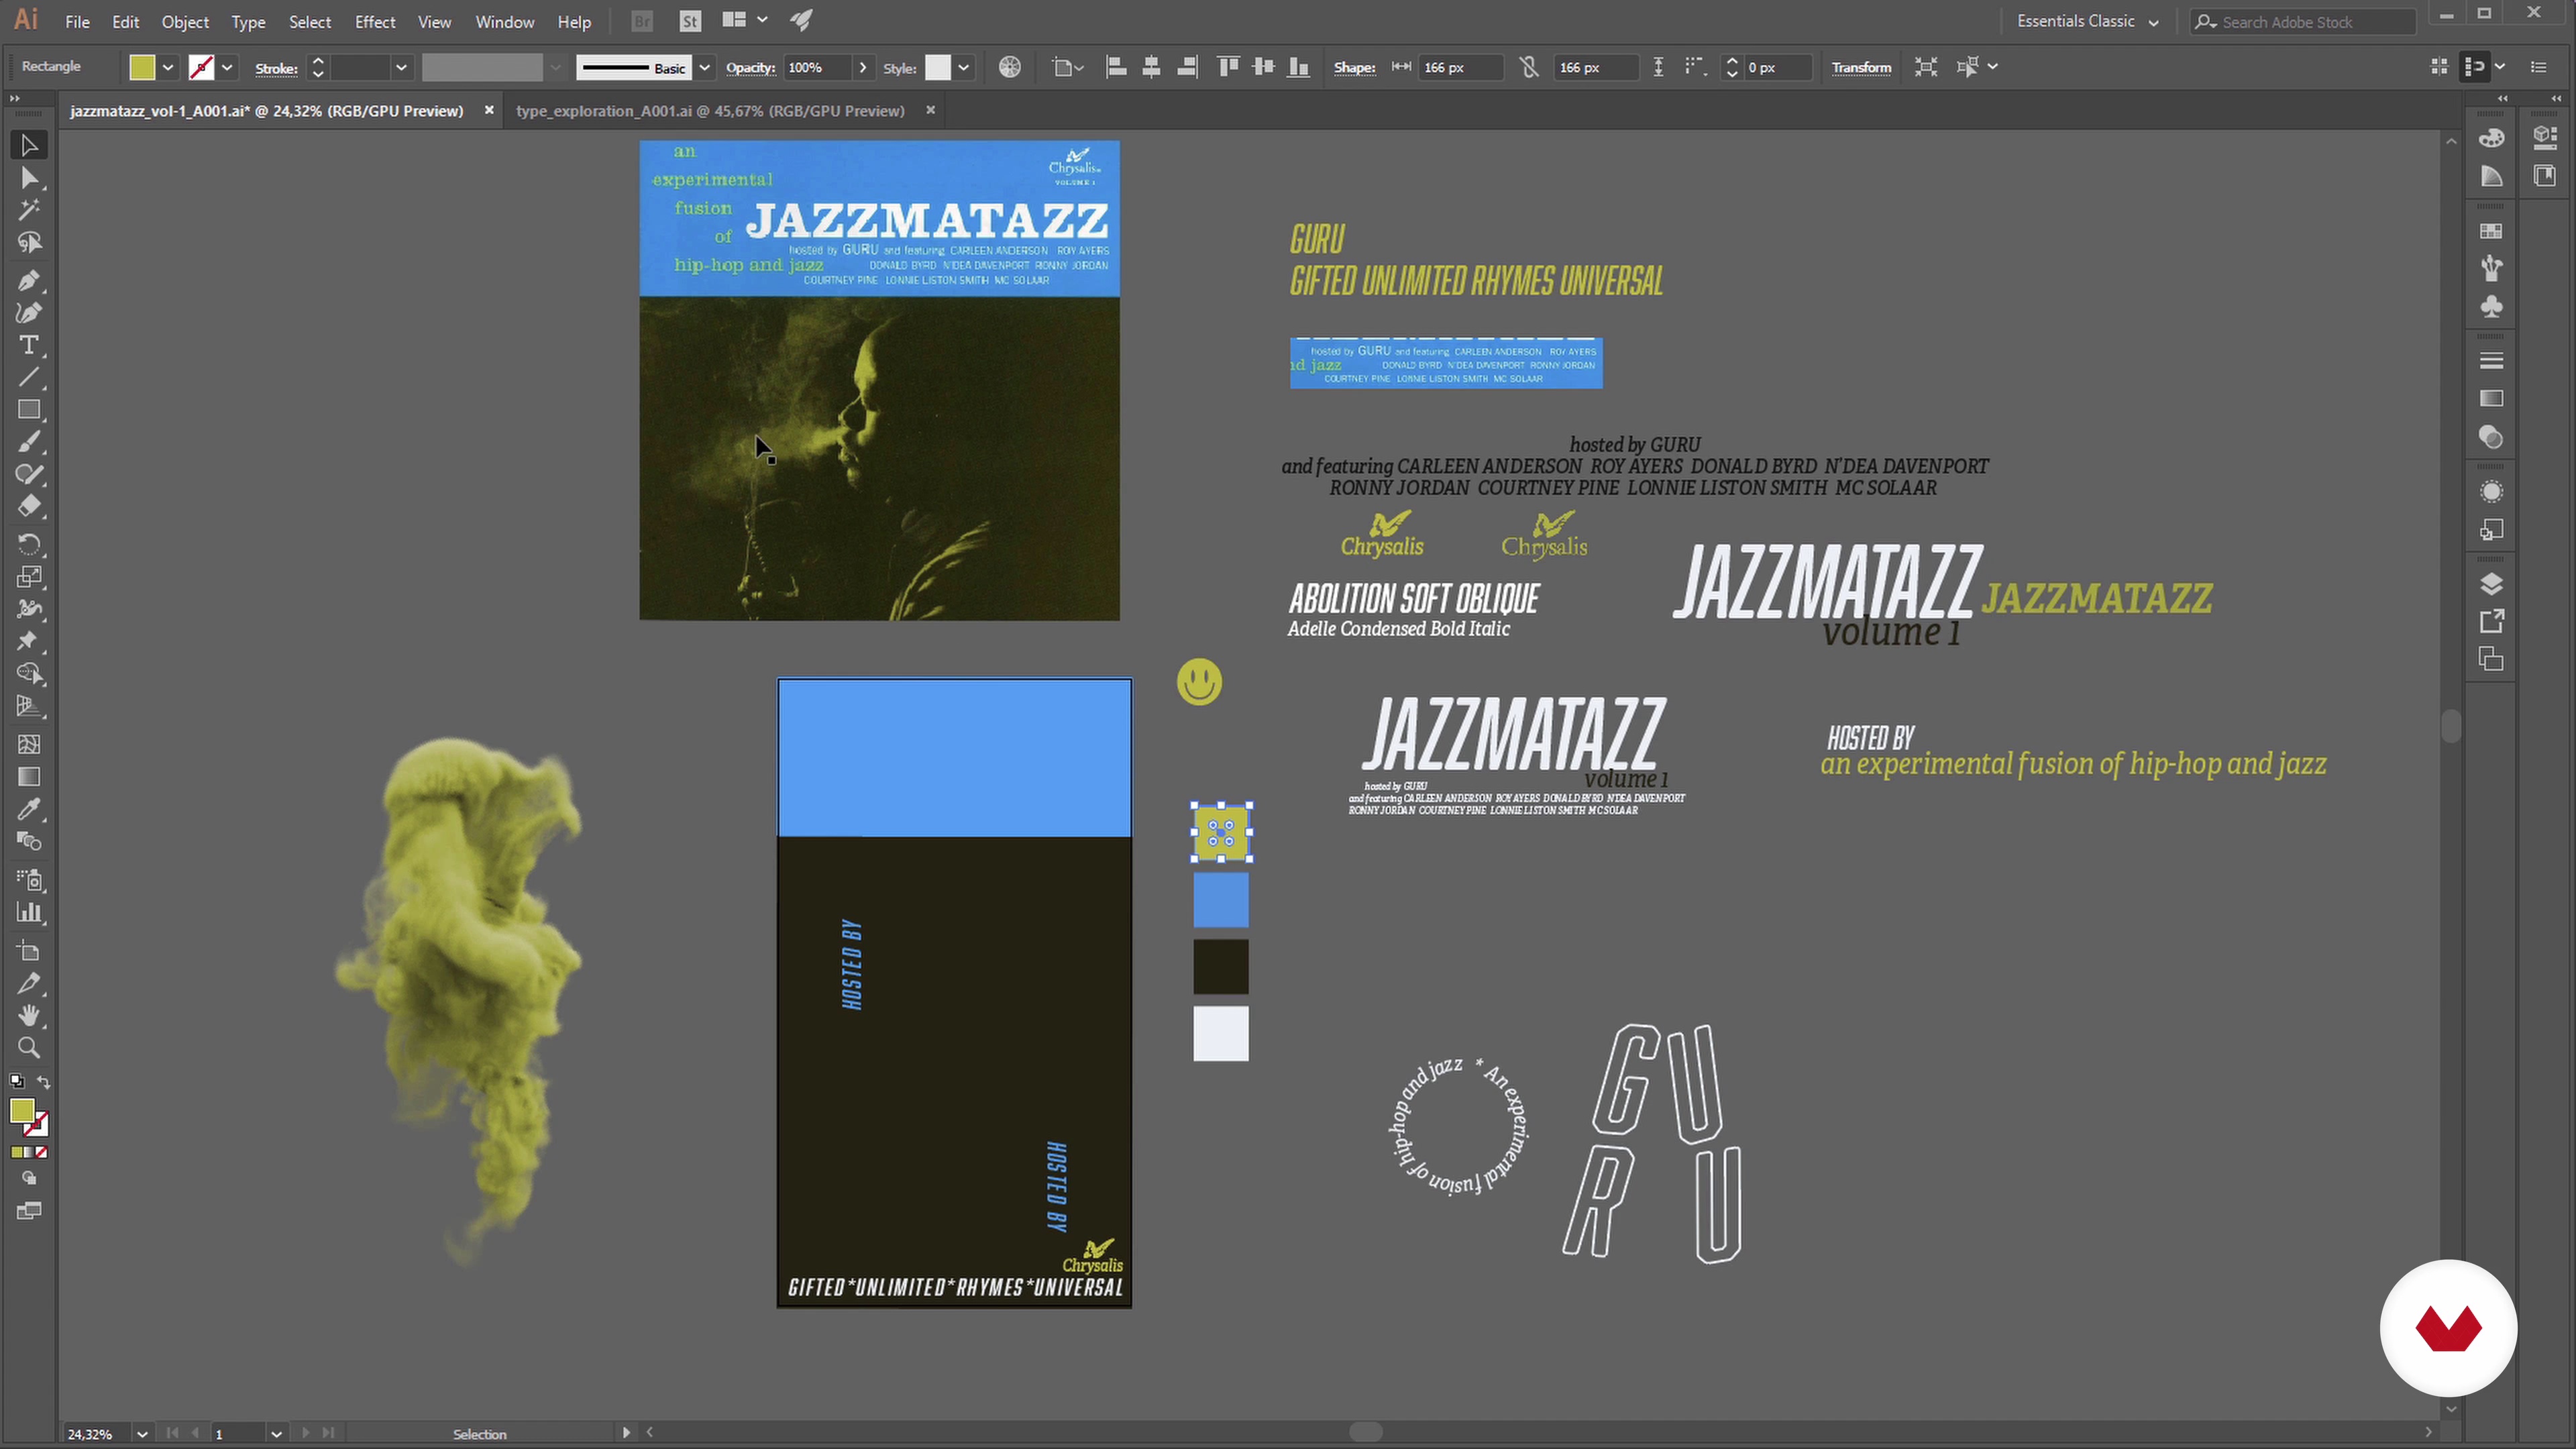Image resolution: width=2576 pixels, height=1449 pixels.
Task: Open the Appearance panel icon
Action: [2491, 492]
